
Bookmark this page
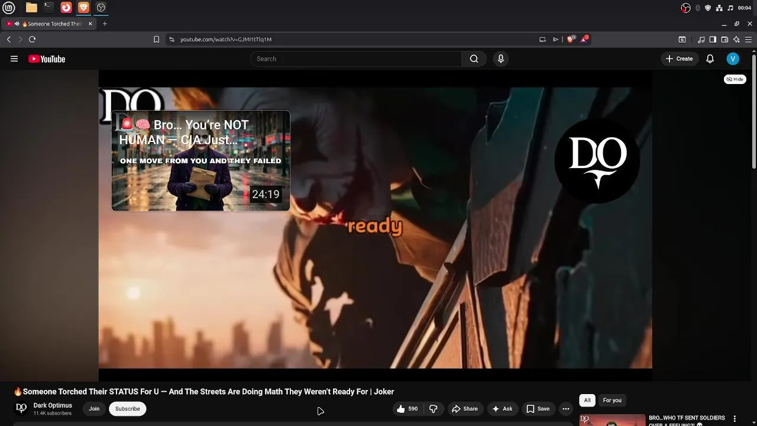(156, 39)
